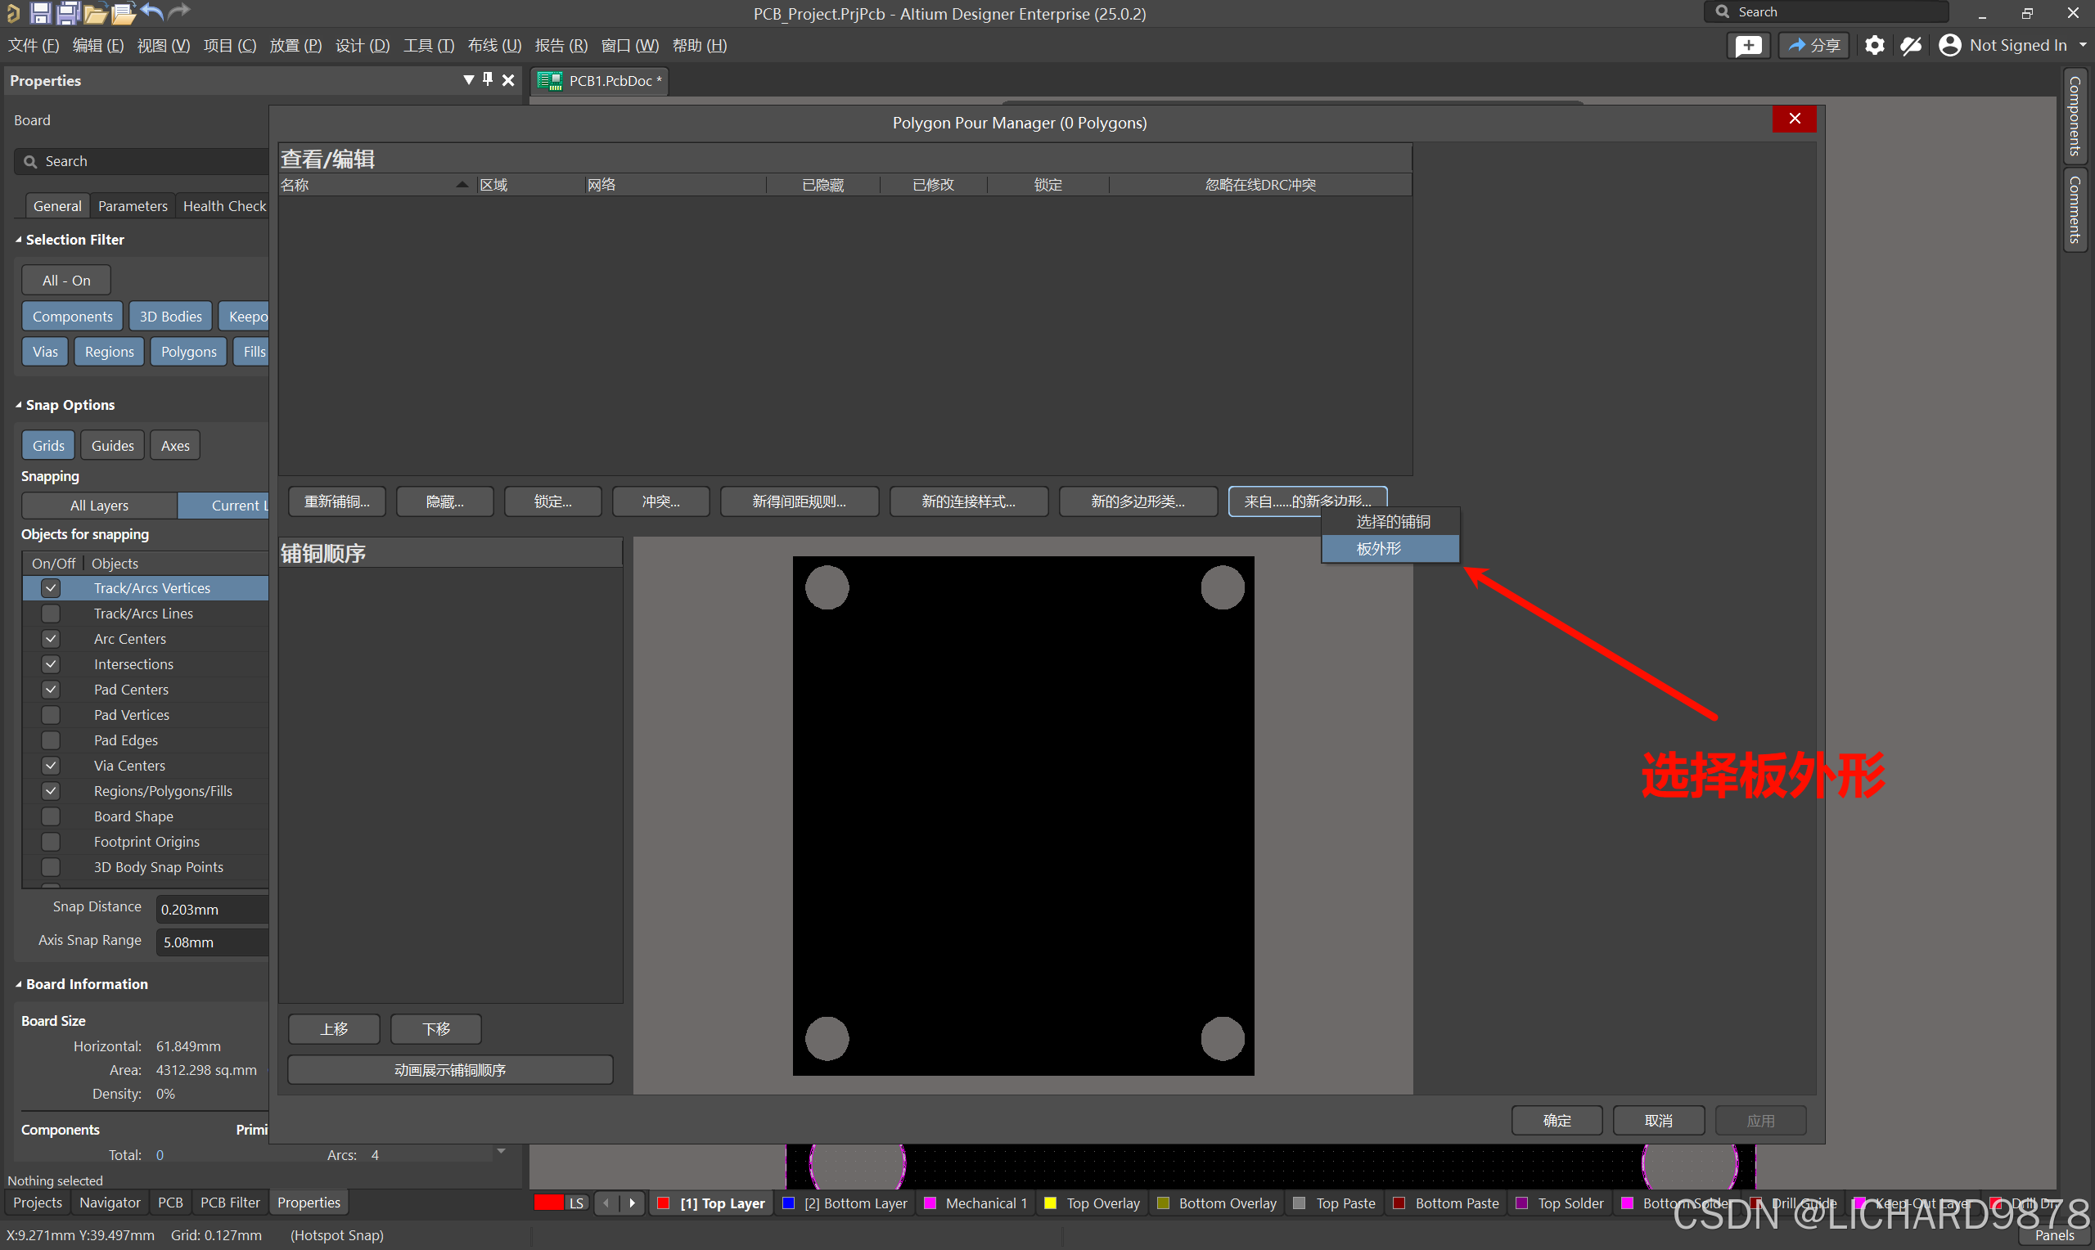Open the 设计 (D) menu

(x=363, y=46)
